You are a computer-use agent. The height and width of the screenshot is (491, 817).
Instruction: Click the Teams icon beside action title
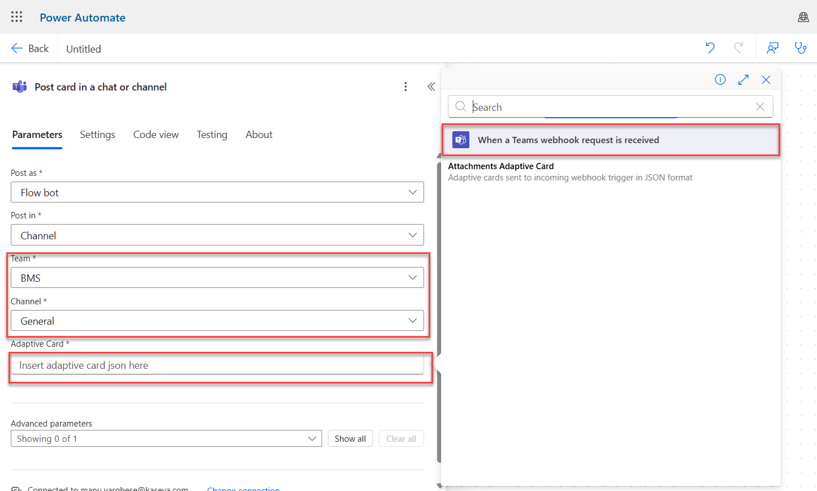[x=20, y=87]
